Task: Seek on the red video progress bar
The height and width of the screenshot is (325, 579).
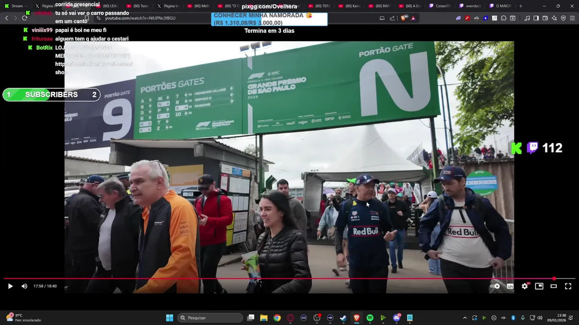Action: [289, 279]
